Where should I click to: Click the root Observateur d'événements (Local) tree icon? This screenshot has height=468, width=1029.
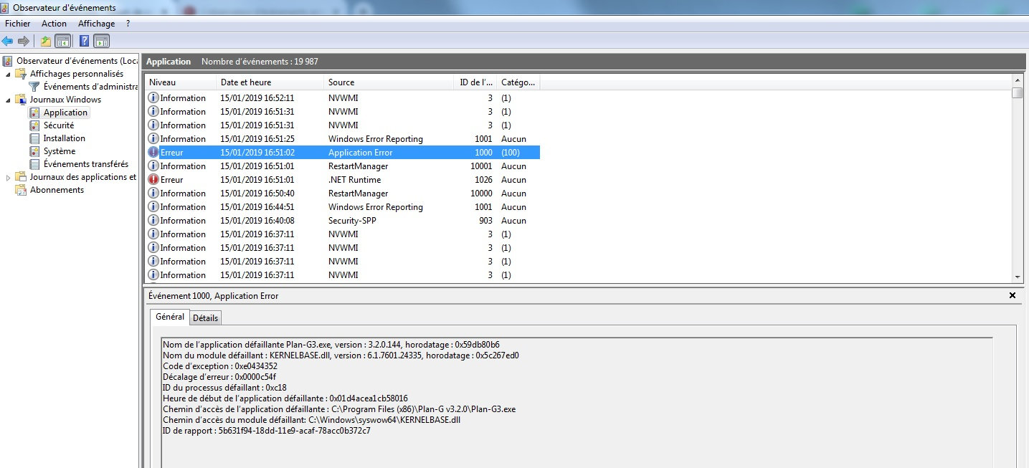pos(9,61)
